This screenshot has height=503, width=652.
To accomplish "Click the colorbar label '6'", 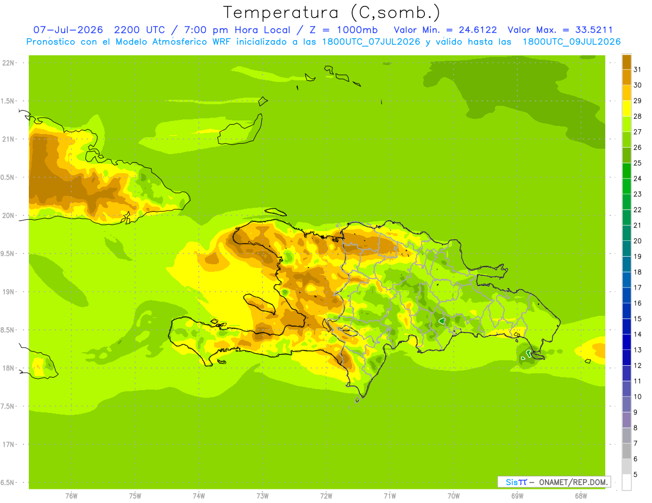I will pos(636,459).
